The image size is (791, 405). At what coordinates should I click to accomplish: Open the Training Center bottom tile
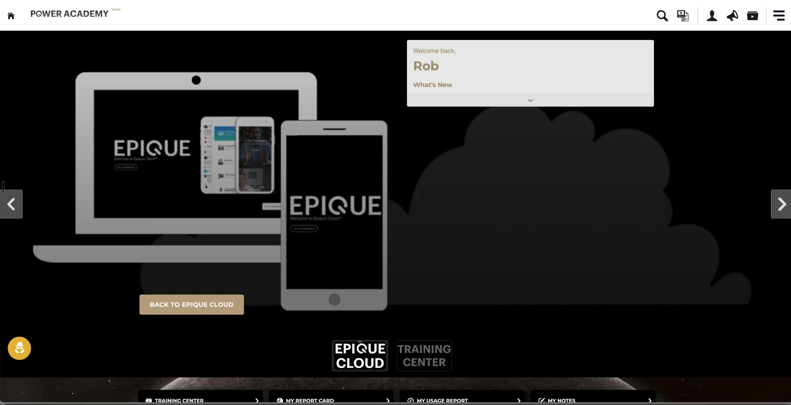(x=200, y=398)
